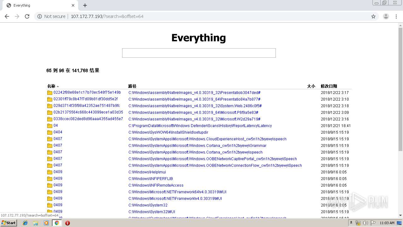
Task: Click folder icon beside the 04 entry
Action: click(x=50, y=126)
